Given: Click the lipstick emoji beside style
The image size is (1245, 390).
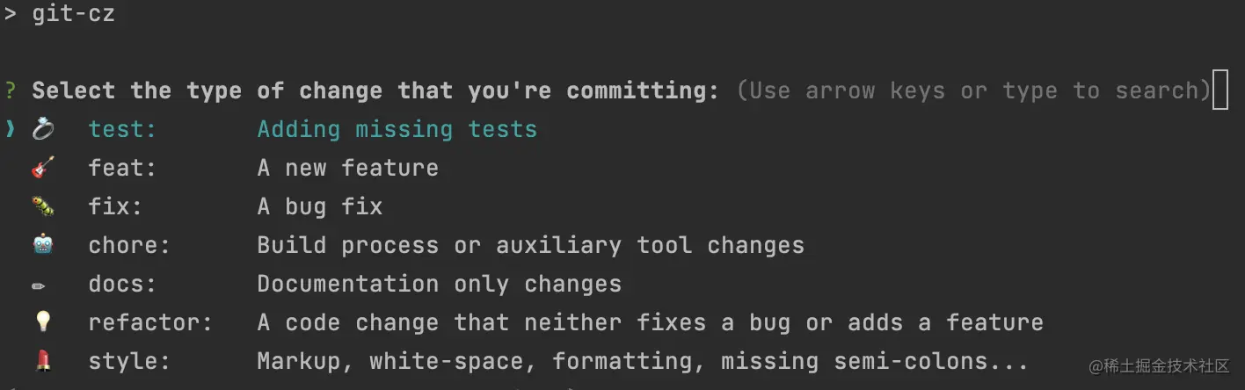Looking at the screenshot, I should coord(43,361).
